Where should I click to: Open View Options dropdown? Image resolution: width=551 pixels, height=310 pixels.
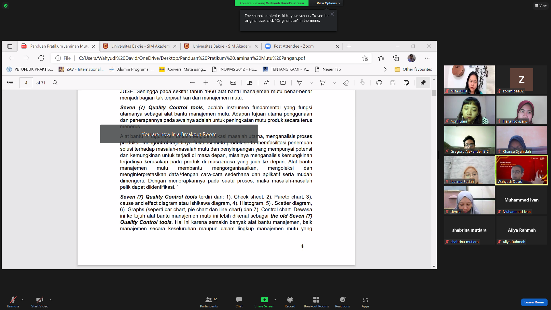point(328,3)
